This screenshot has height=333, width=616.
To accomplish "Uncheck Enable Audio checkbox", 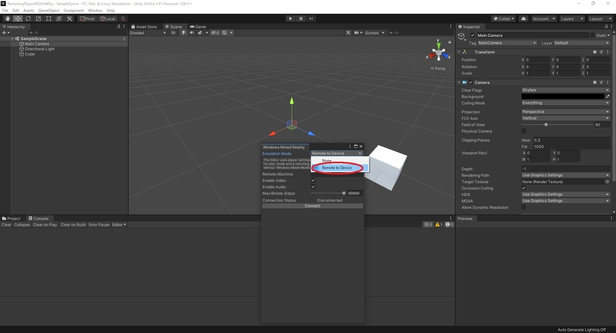I will [x=313, y=187].
